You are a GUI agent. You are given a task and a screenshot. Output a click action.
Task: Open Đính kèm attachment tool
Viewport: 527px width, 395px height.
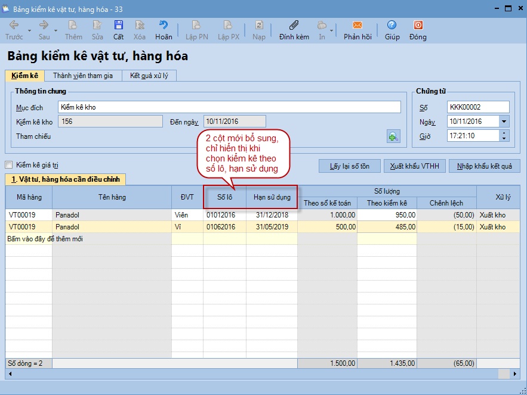pos(294,26)
